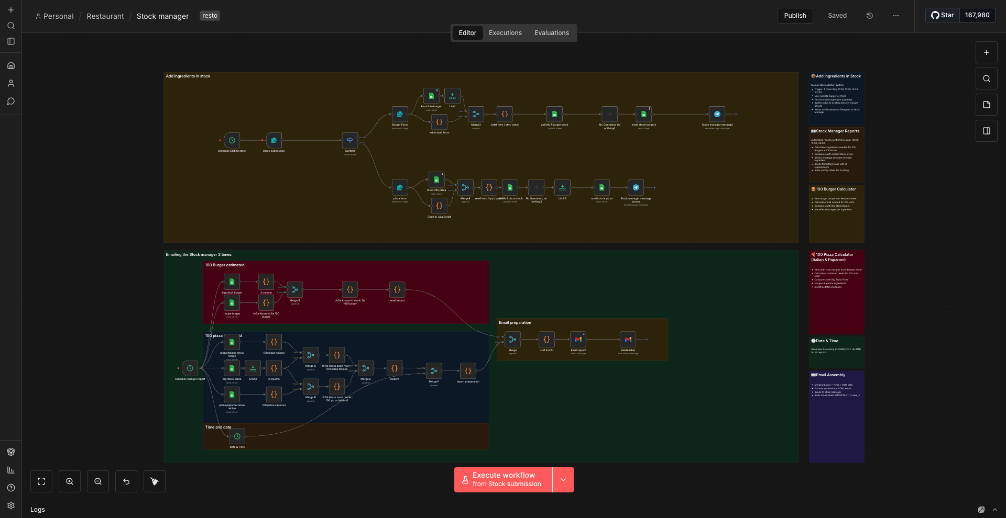
Task: Open node search via magnifier icon
Action: (x=987, y=78)
